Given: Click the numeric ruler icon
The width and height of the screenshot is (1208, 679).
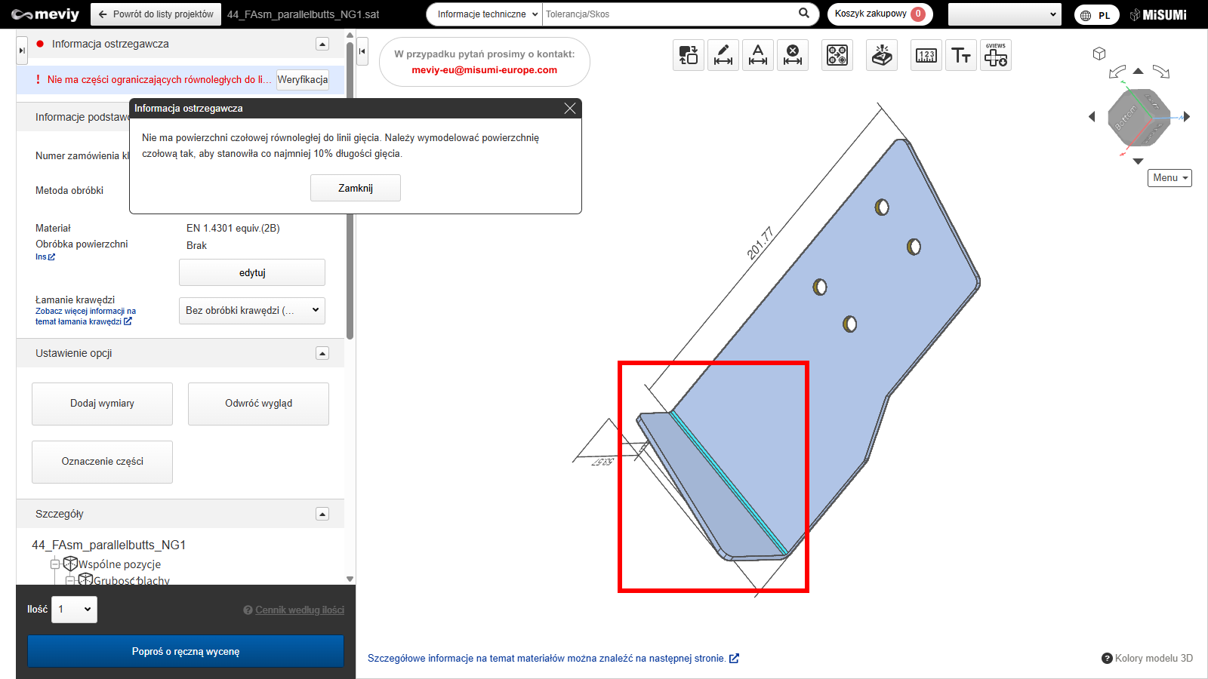Looking at the screenshot, I should (x=926, y=55).
